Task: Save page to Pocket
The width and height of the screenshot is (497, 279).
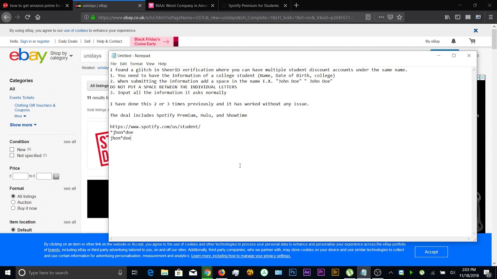Action: pyautogui.click(x=390, y=17)
